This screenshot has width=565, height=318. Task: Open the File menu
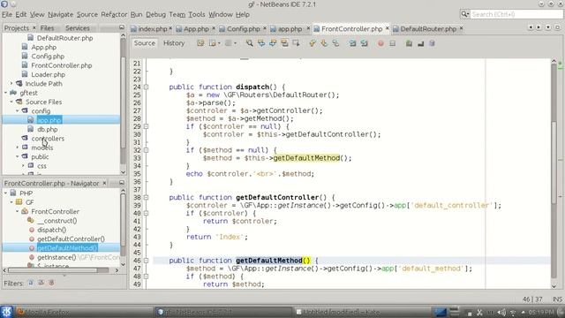(x=7, y=14)
